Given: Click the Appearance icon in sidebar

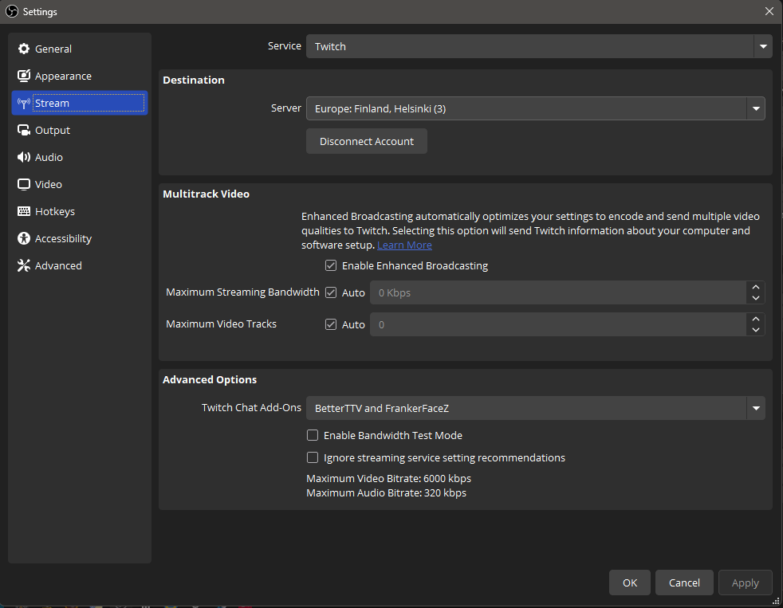Looking at the screenshot, I should [x=23, y=76].
